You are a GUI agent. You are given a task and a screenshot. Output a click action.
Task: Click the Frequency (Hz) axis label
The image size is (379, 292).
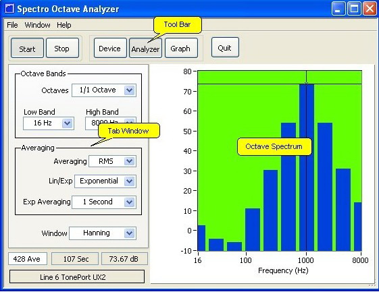[x=283, y=270]
